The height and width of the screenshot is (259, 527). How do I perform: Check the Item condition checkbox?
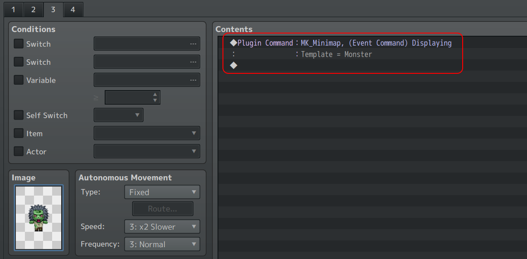19,133
